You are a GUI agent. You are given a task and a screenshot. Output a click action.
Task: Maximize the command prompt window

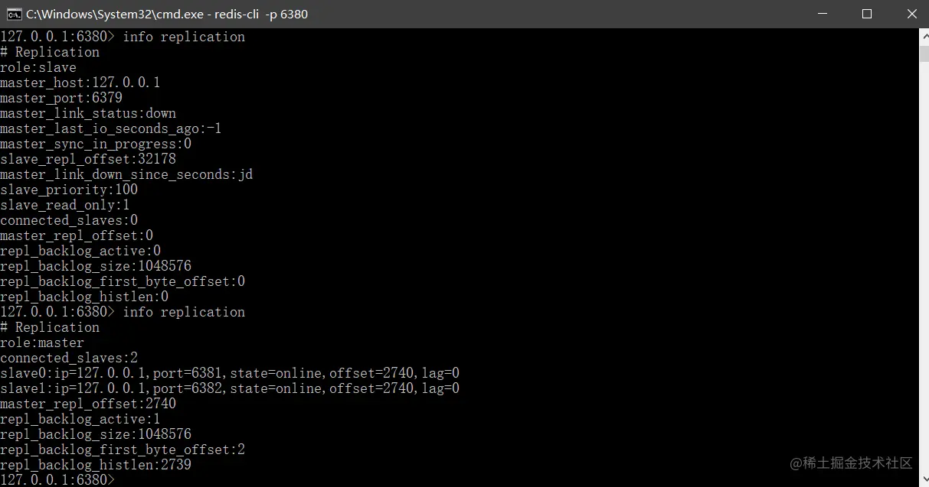867,14
